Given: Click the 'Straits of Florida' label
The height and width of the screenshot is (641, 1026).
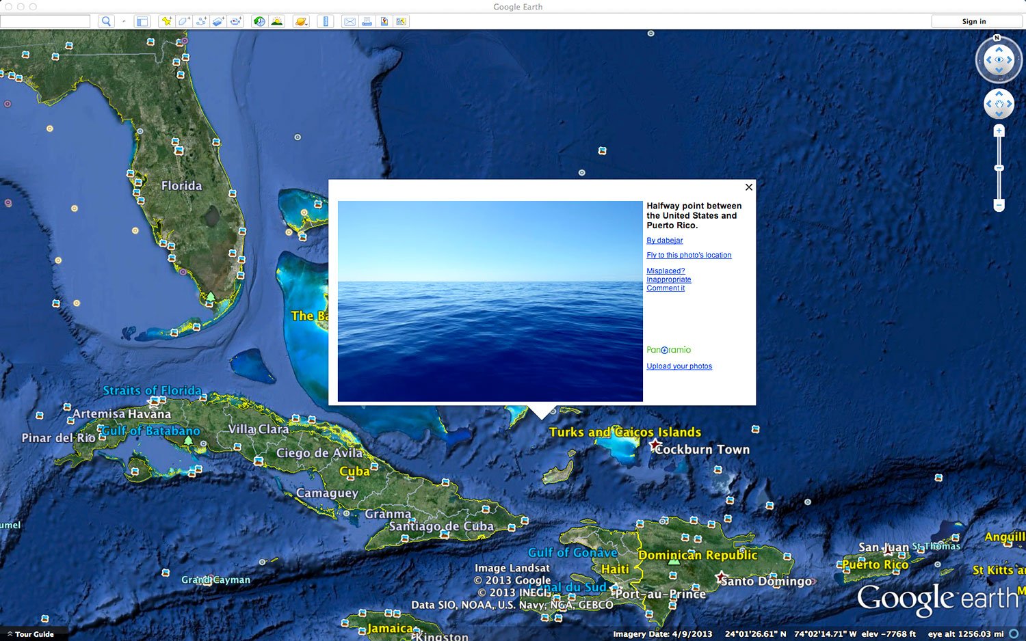Looking at the screenshot, I should [152, 391].
